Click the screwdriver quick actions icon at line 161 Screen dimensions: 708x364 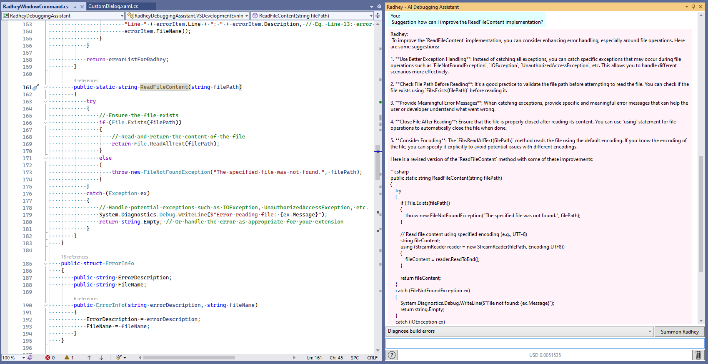coord(36,87)
